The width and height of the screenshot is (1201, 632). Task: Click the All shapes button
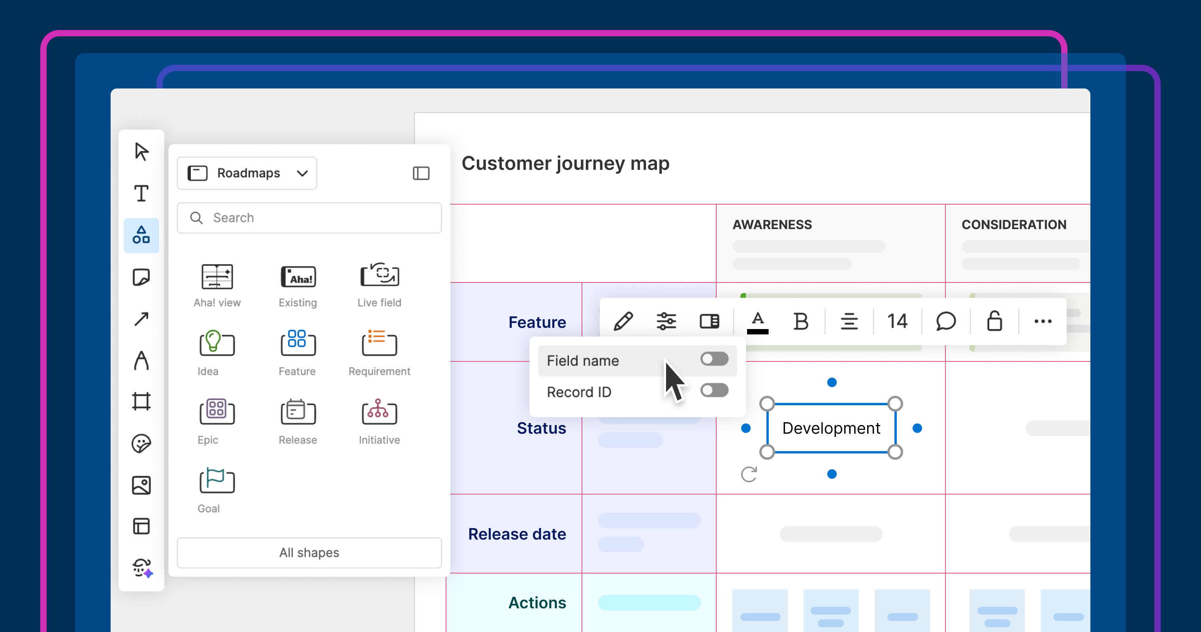(x=309, y=553)
